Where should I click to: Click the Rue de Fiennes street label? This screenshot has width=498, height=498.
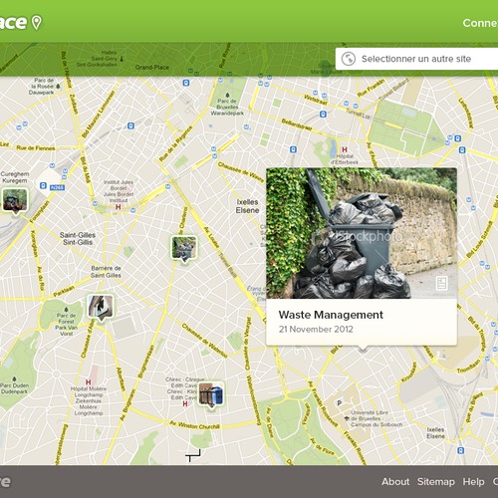point(36,148)
